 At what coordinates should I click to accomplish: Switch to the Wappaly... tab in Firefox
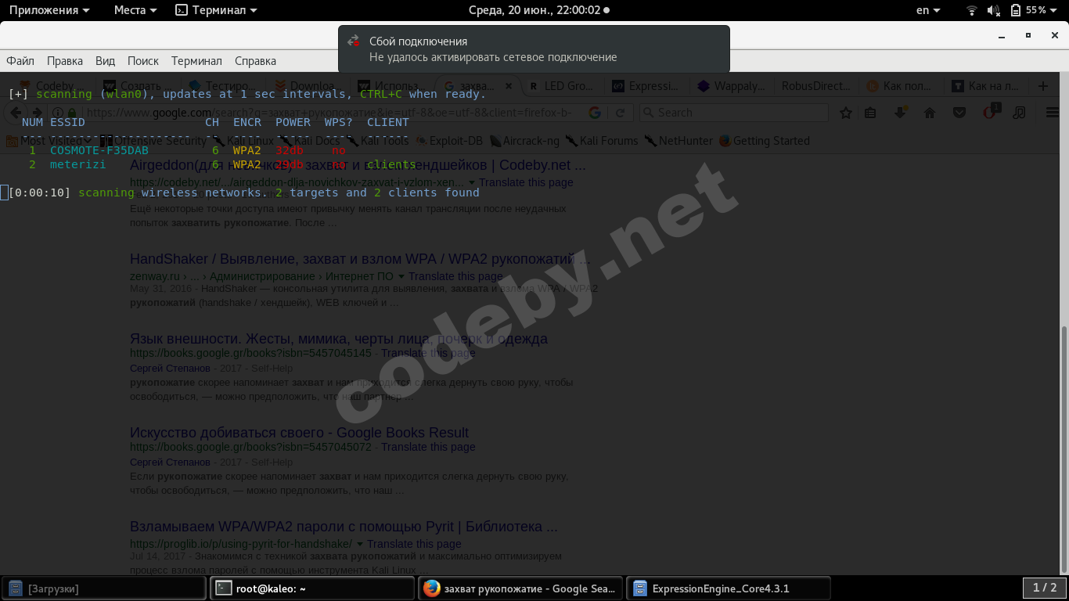731,86
